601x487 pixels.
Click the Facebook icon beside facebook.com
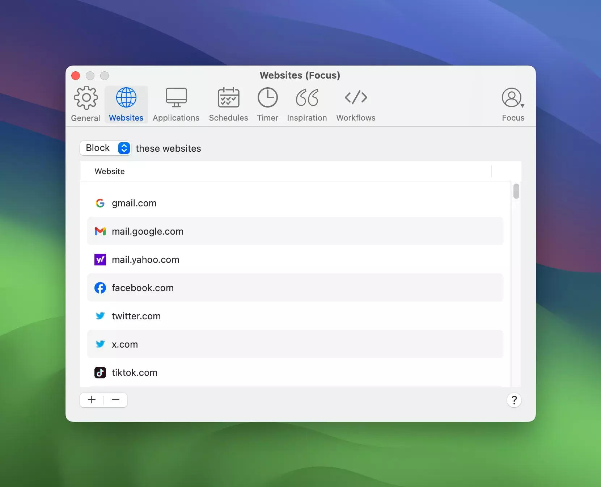pos(100,288)
